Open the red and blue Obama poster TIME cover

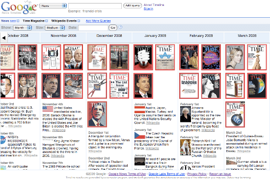(x=97, y=115)
